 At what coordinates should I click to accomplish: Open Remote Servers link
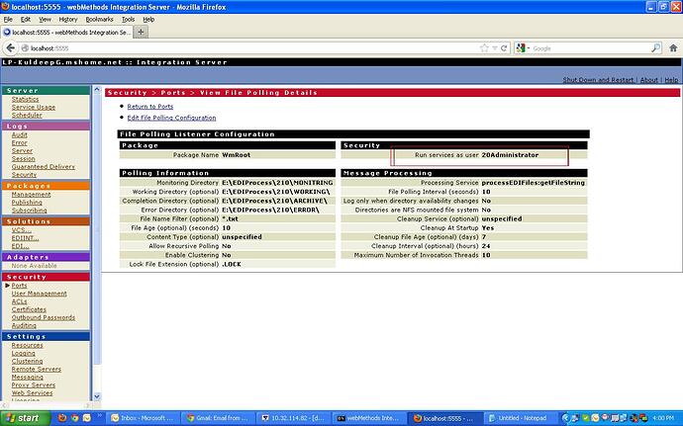[37, 369]
